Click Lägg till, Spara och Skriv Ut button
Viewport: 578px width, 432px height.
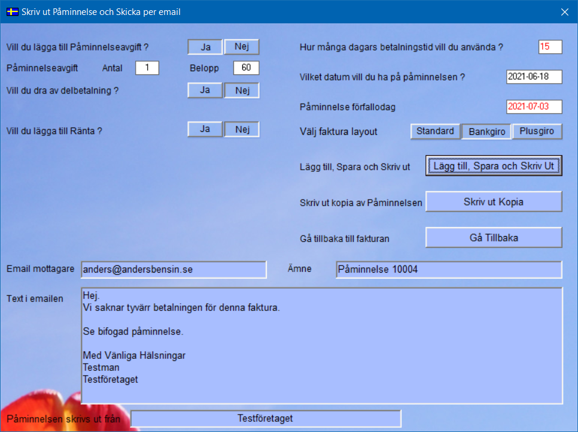494,166
